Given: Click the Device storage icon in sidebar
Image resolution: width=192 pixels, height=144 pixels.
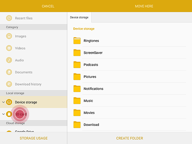Looking at the screenshot, I should [x=9, y=102].
